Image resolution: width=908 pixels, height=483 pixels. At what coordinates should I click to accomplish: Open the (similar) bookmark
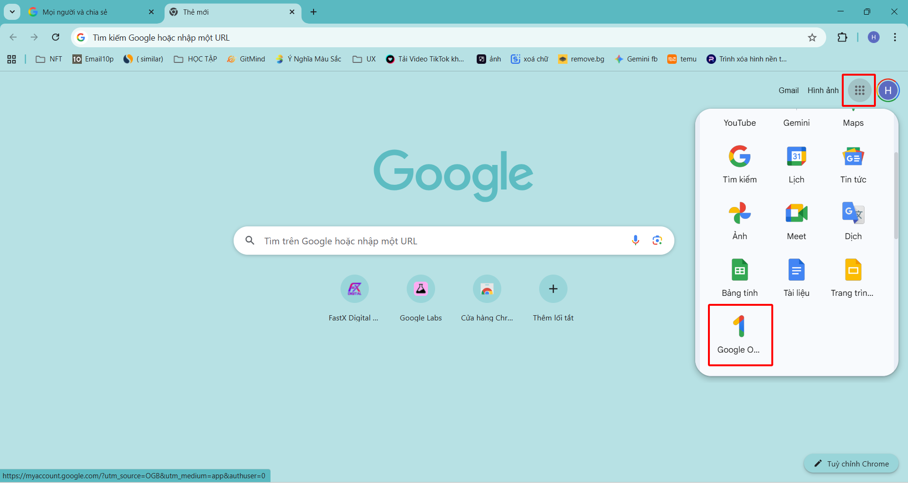(x=143, y=59)
